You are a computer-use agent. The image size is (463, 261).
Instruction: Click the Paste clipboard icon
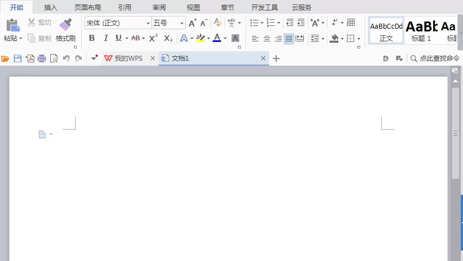point(13,25)
